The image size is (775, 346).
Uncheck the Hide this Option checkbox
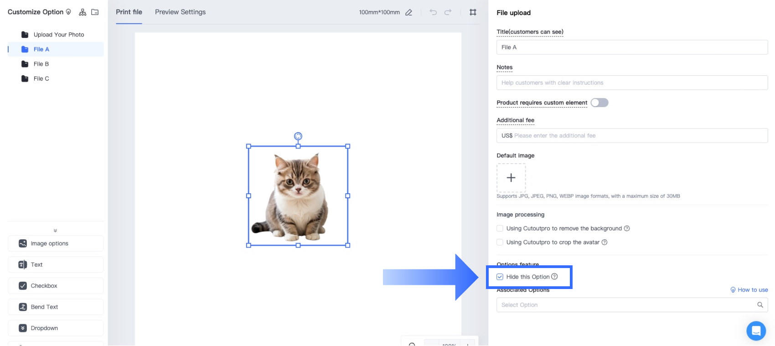pyautogui.click(x=500, y=277)
